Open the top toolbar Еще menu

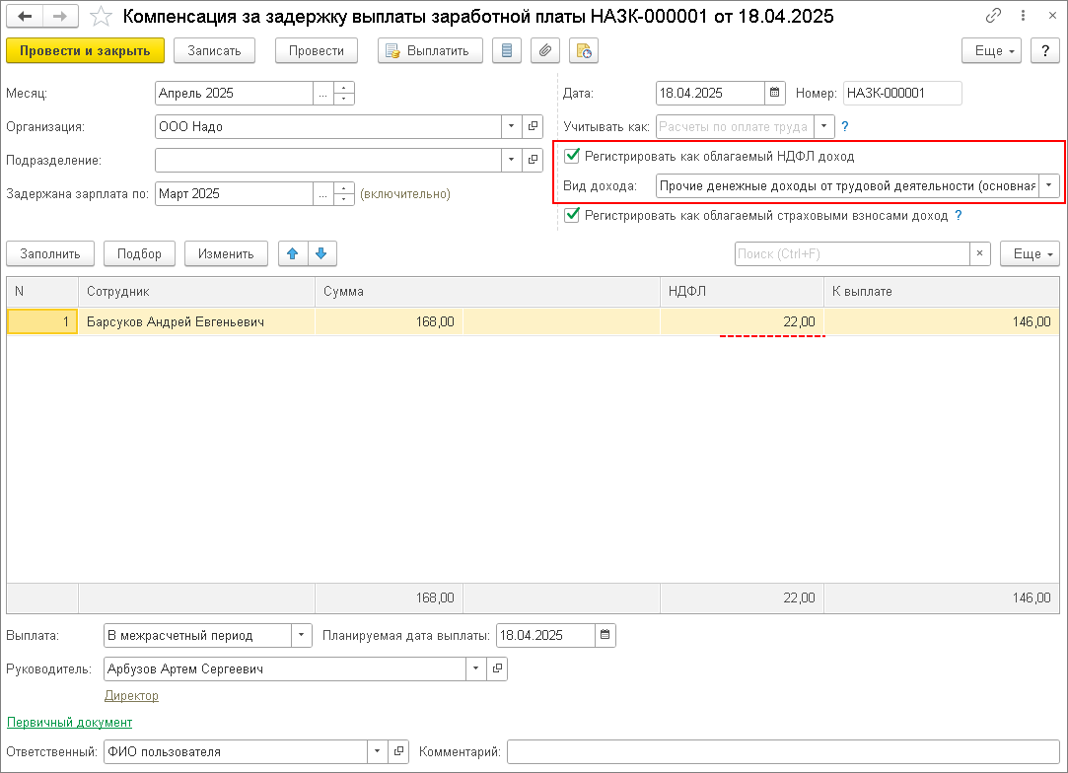click(991, 50)
